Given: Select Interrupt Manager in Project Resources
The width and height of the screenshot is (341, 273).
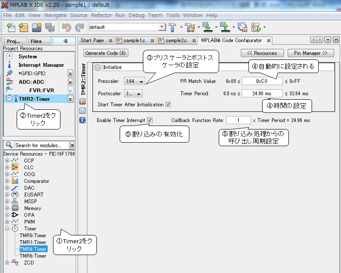Looking at the screenshot, I should [x=41, y=65].
